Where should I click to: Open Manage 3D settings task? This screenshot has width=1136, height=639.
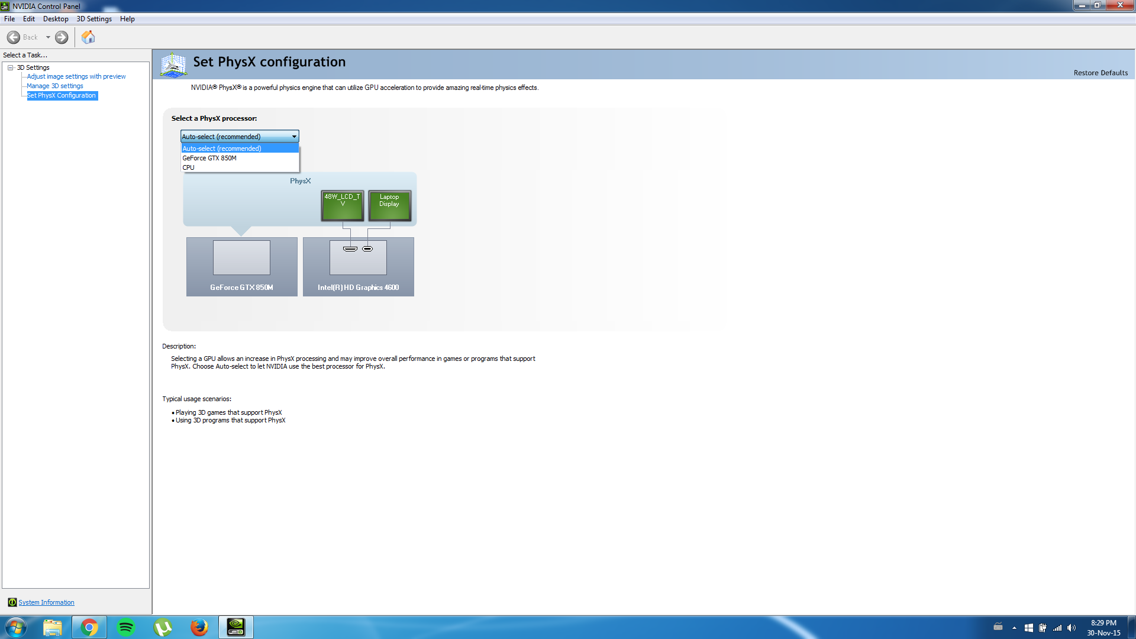coord(55,86)
